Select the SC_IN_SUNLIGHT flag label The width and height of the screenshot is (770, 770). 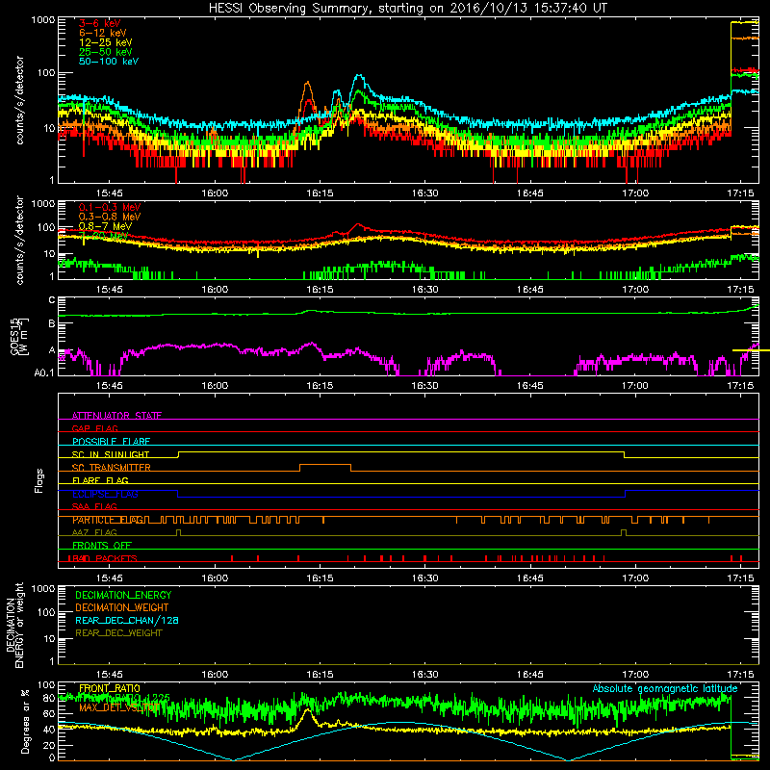point(111,454)
